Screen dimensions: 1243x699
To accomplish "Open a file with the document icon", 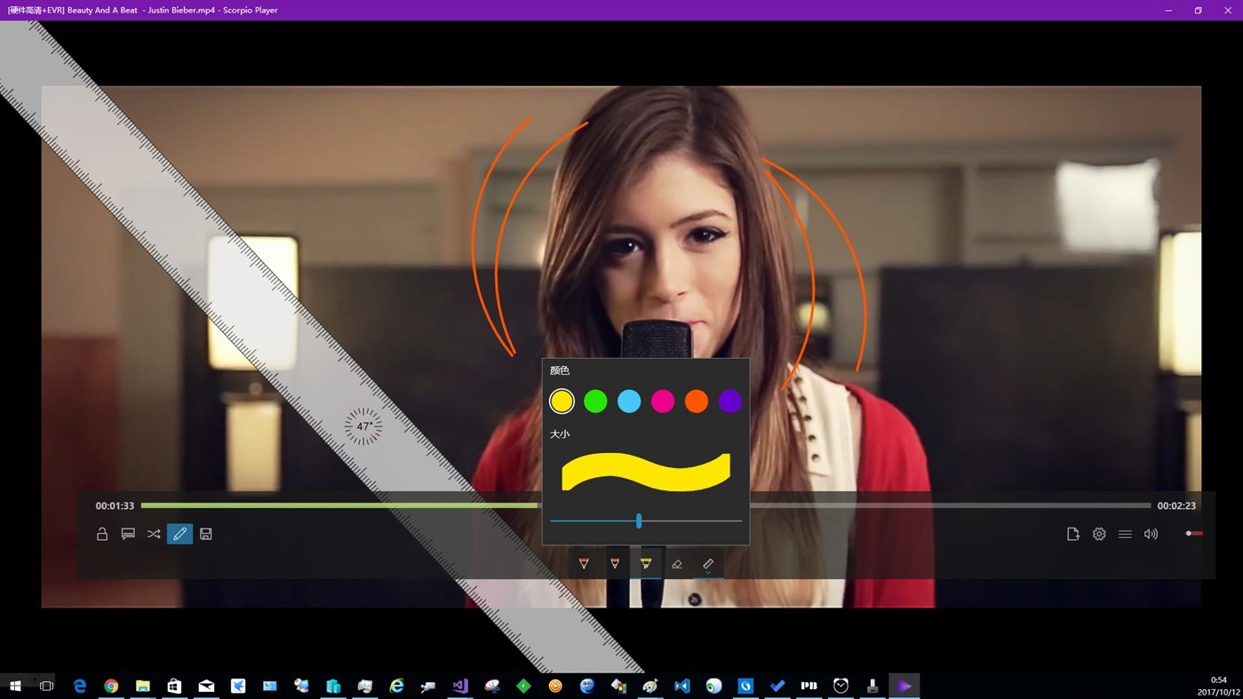I will 1073,534.
